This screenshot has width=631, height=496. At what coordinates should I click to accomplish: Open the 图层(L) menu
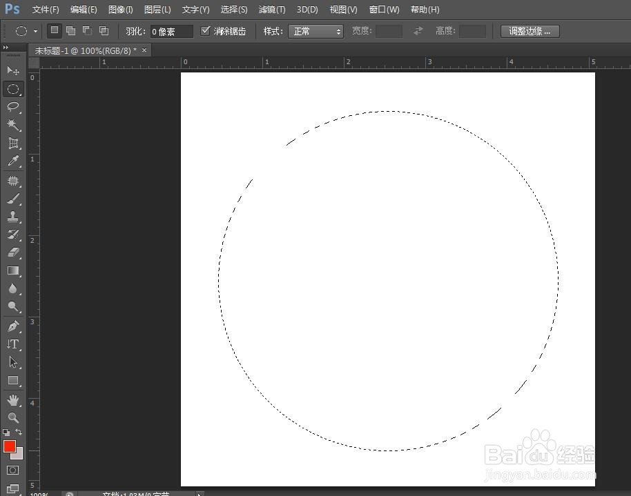157,9
